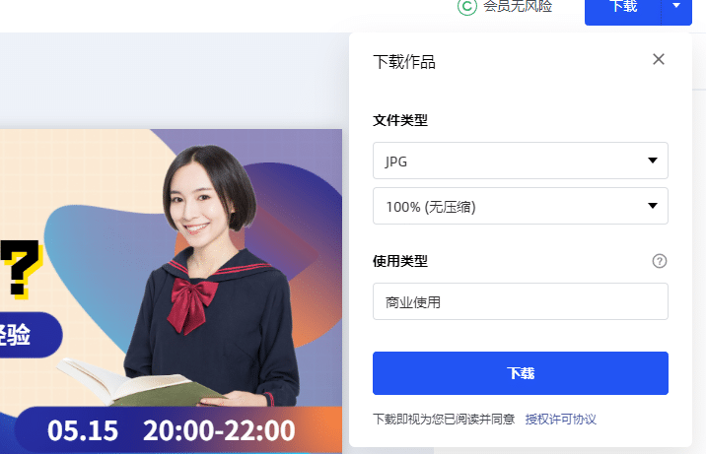Select the 05.15 date text
706x454 pixels.
point(83,430)
